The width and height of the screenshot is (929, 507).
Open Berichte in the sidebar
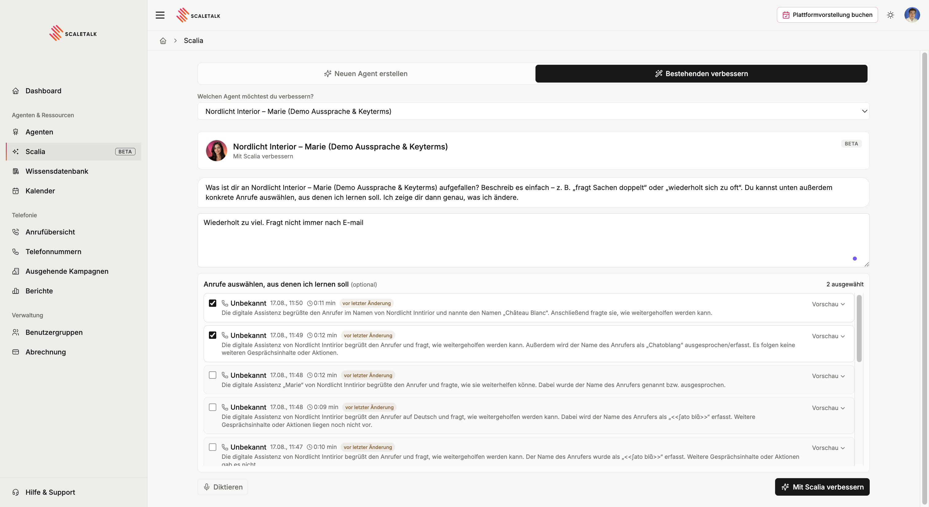(x=73, y=291)
